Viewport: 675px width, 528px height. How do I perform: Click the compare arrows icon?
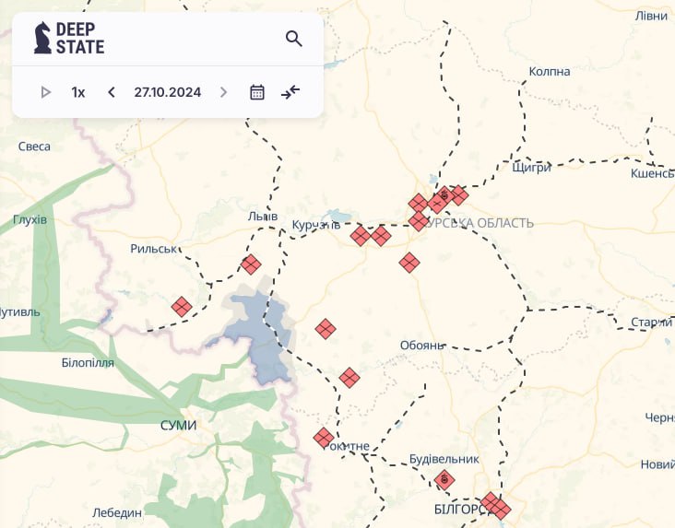290,92
